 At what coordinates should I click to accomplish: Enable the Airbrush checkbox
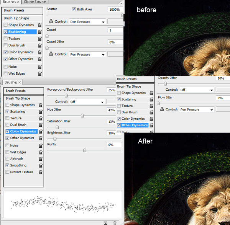[x=7, y=159]
